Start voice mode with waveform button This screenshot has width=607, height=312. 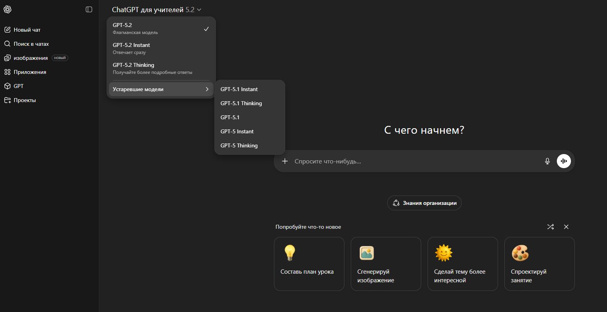[564, 161]
